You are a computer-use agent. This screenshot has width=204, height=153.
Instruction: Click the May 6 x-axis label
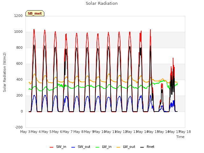point(57,132)
